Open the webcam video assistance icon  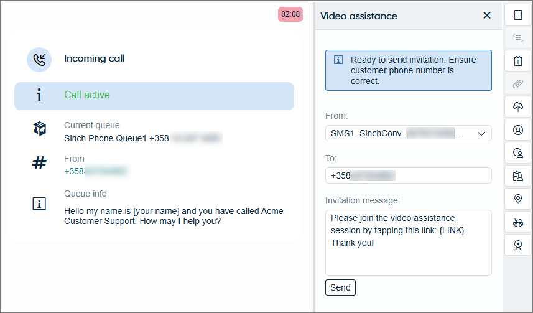point(517,245)
